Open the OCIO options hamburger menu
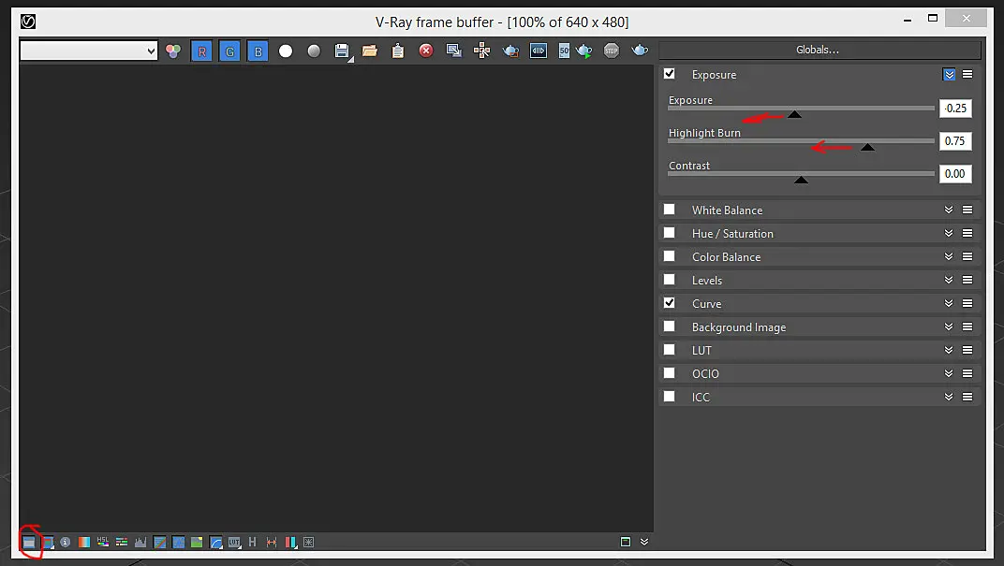The height and width of the screenshot is (566, 1004). coord(967,373)
